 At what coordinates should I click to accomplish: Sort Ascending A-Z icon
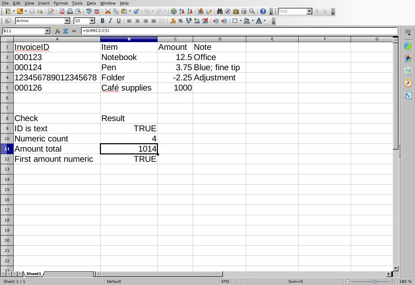[x=182, y=11]
